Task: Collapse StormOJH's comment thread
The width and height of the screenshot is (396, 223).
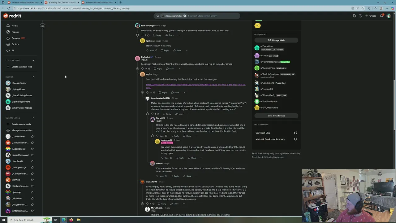Action: tap(152, 136)
